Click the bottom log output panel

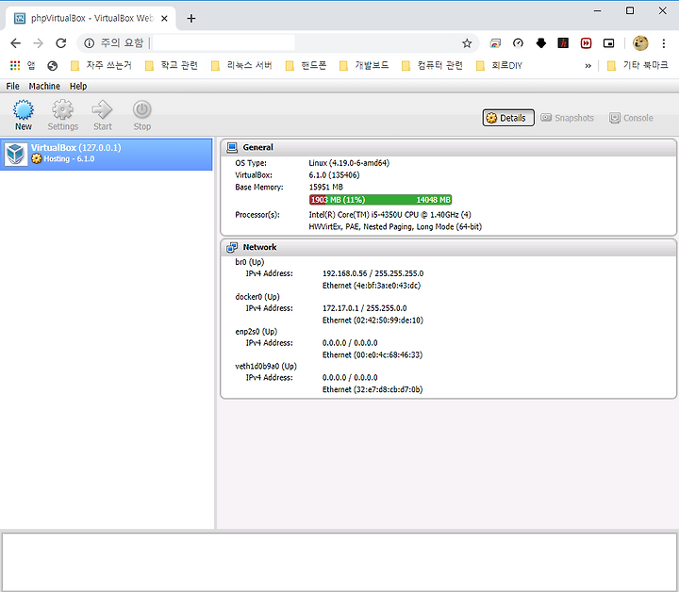(x=339, y=561)
